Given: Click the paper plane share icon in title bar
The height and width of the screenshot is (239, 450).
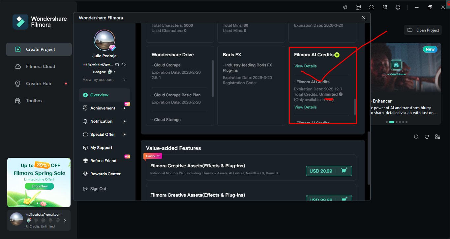Looking at the screenshot, I should tap(345, 7).
